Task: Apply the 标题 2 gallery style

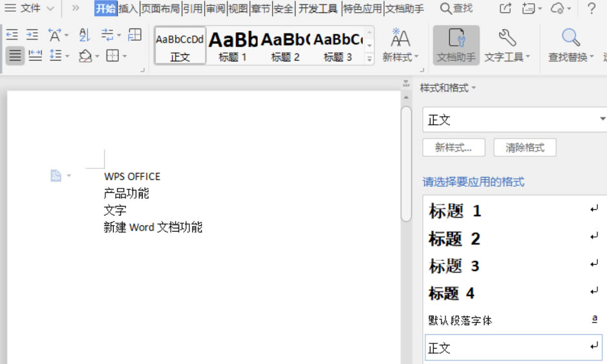Action: point(285,46)
